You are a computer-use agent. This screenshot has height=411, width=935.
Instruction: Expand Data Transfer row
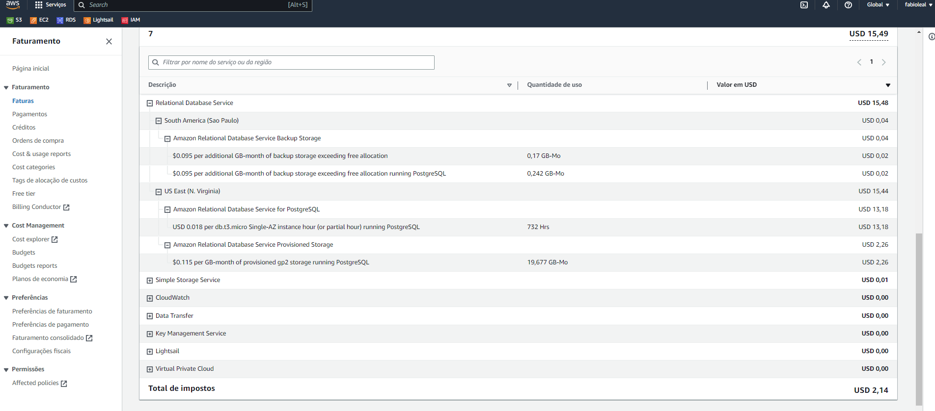pyautogui.click(x=150, y=316)
